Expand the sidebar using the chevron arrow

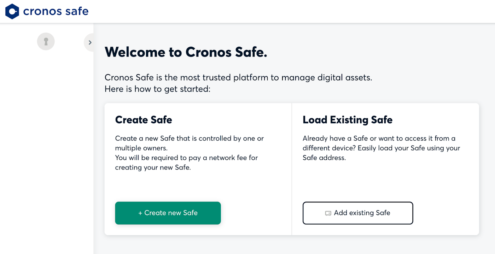(90, 43)
